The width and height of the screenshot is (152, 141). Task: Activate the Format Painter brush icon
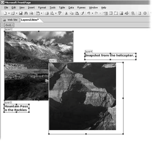82,13
